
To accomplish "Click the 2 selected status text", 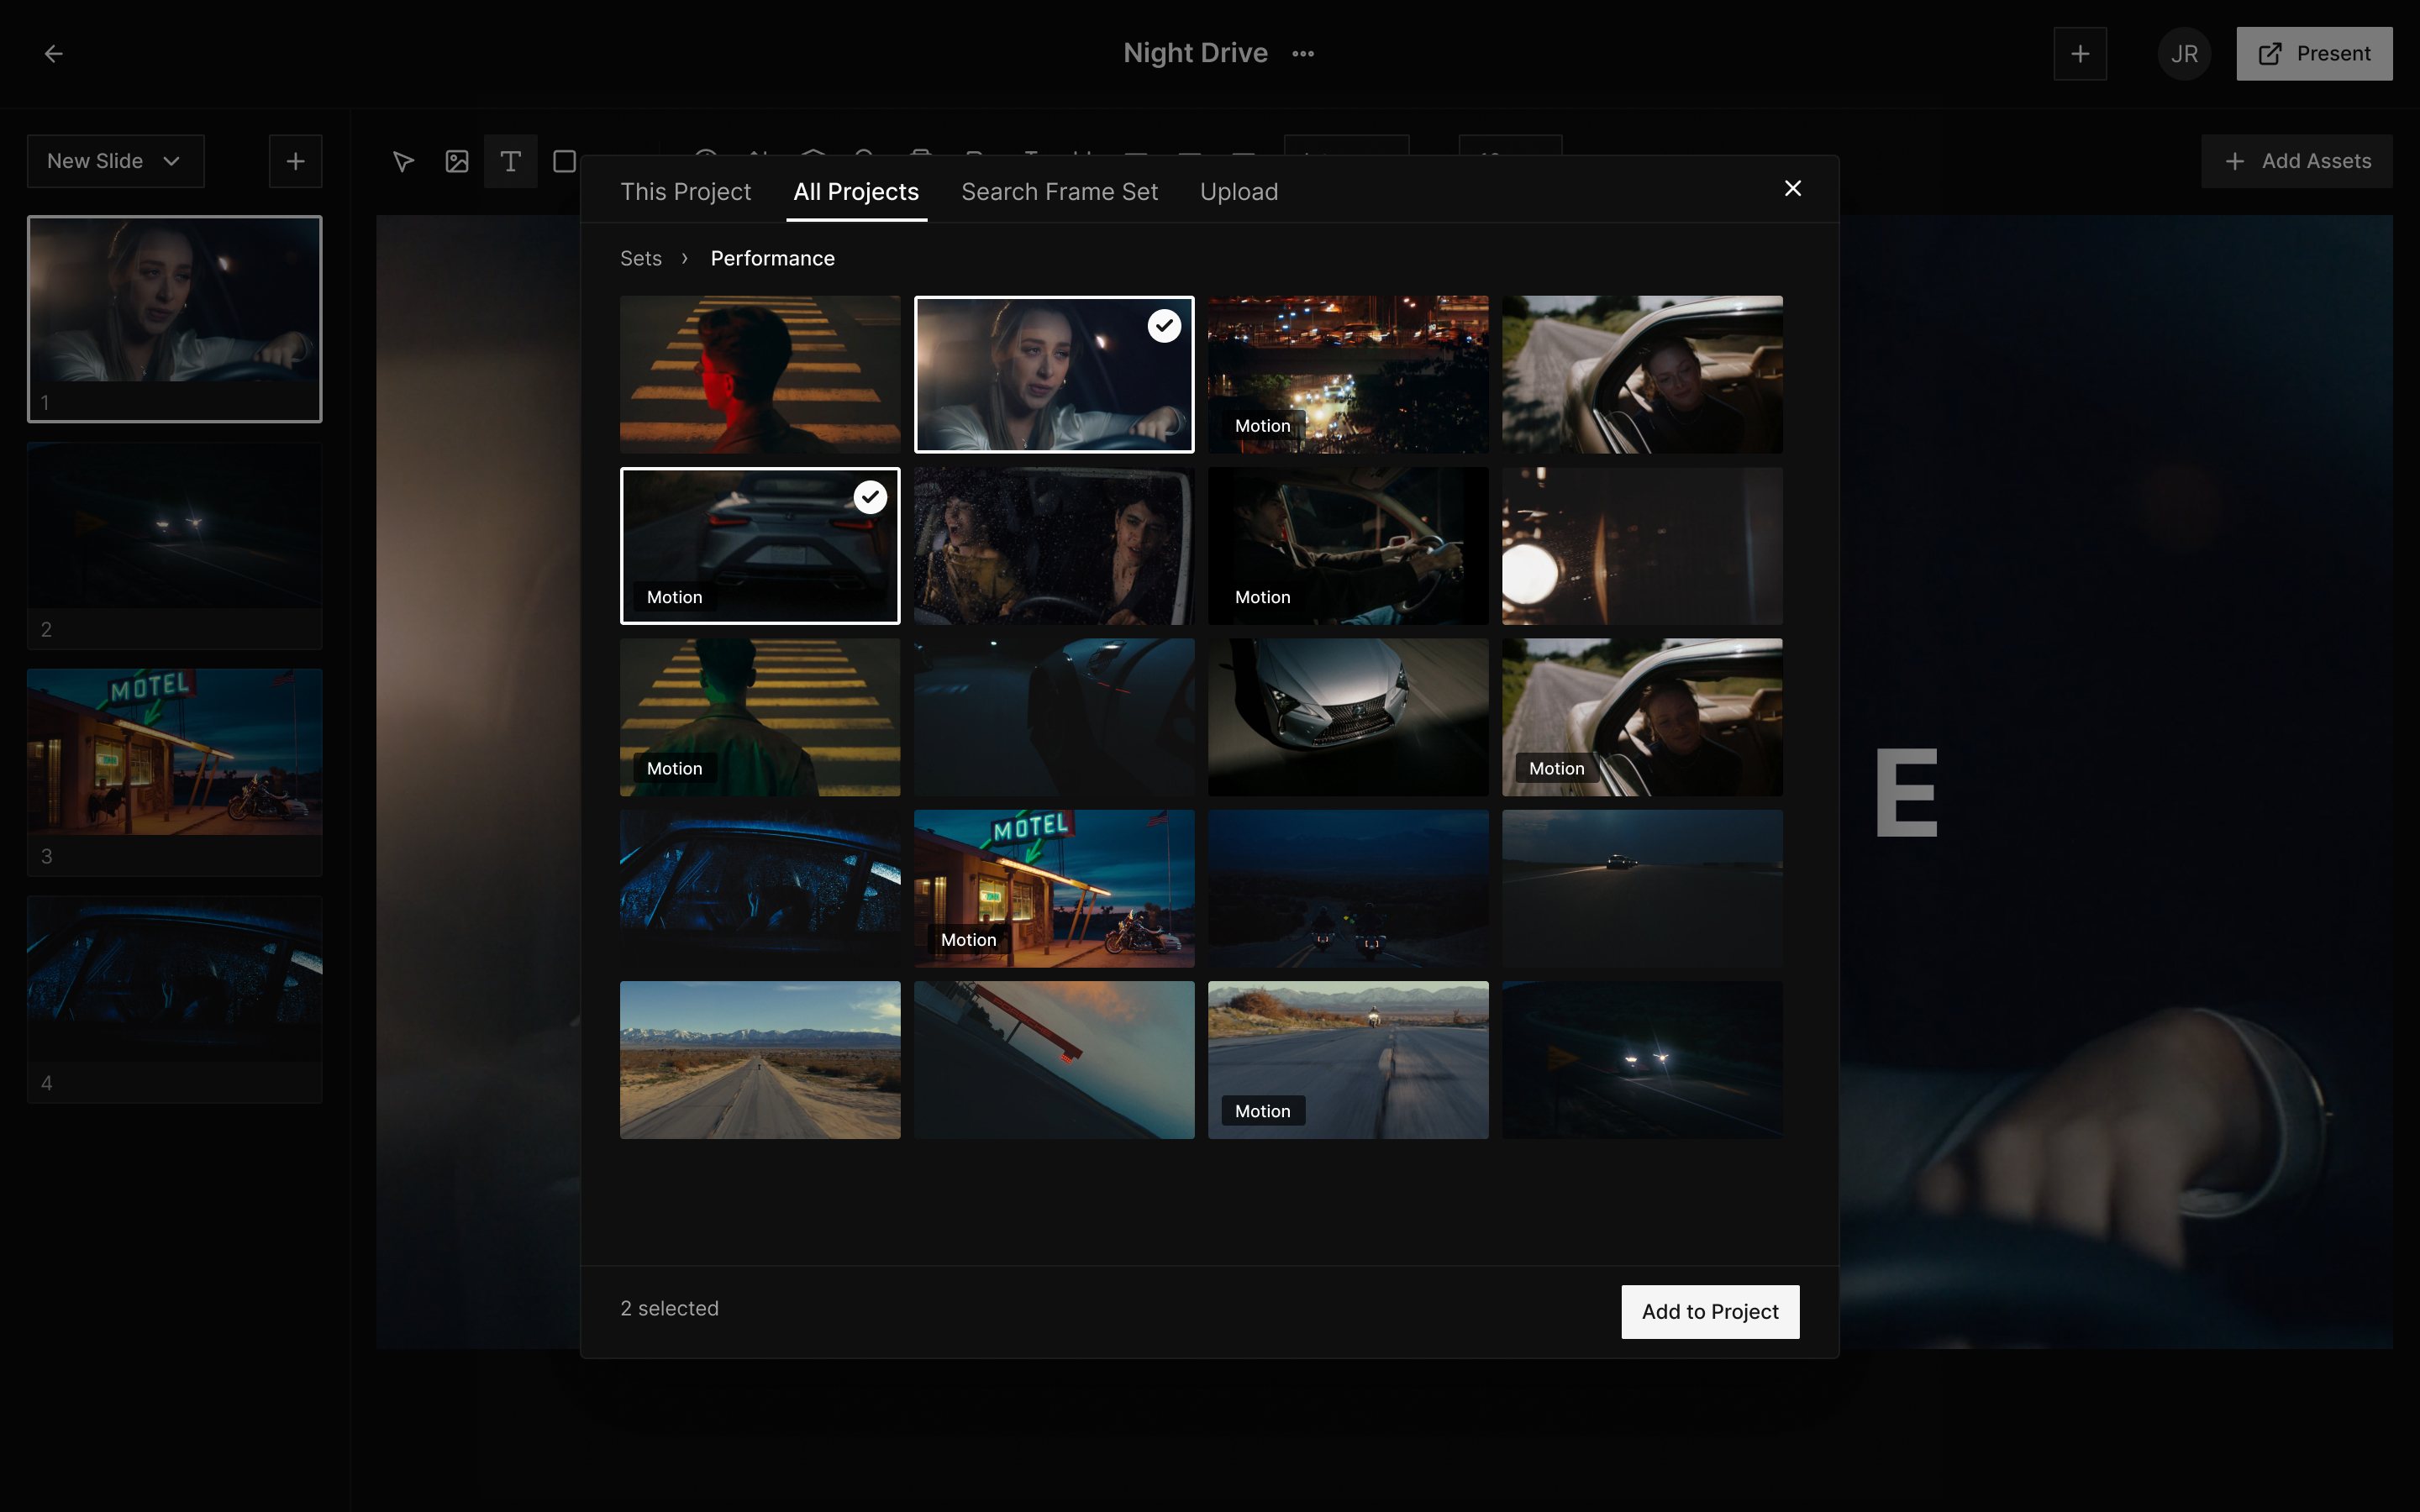I will coord(669,1308).
